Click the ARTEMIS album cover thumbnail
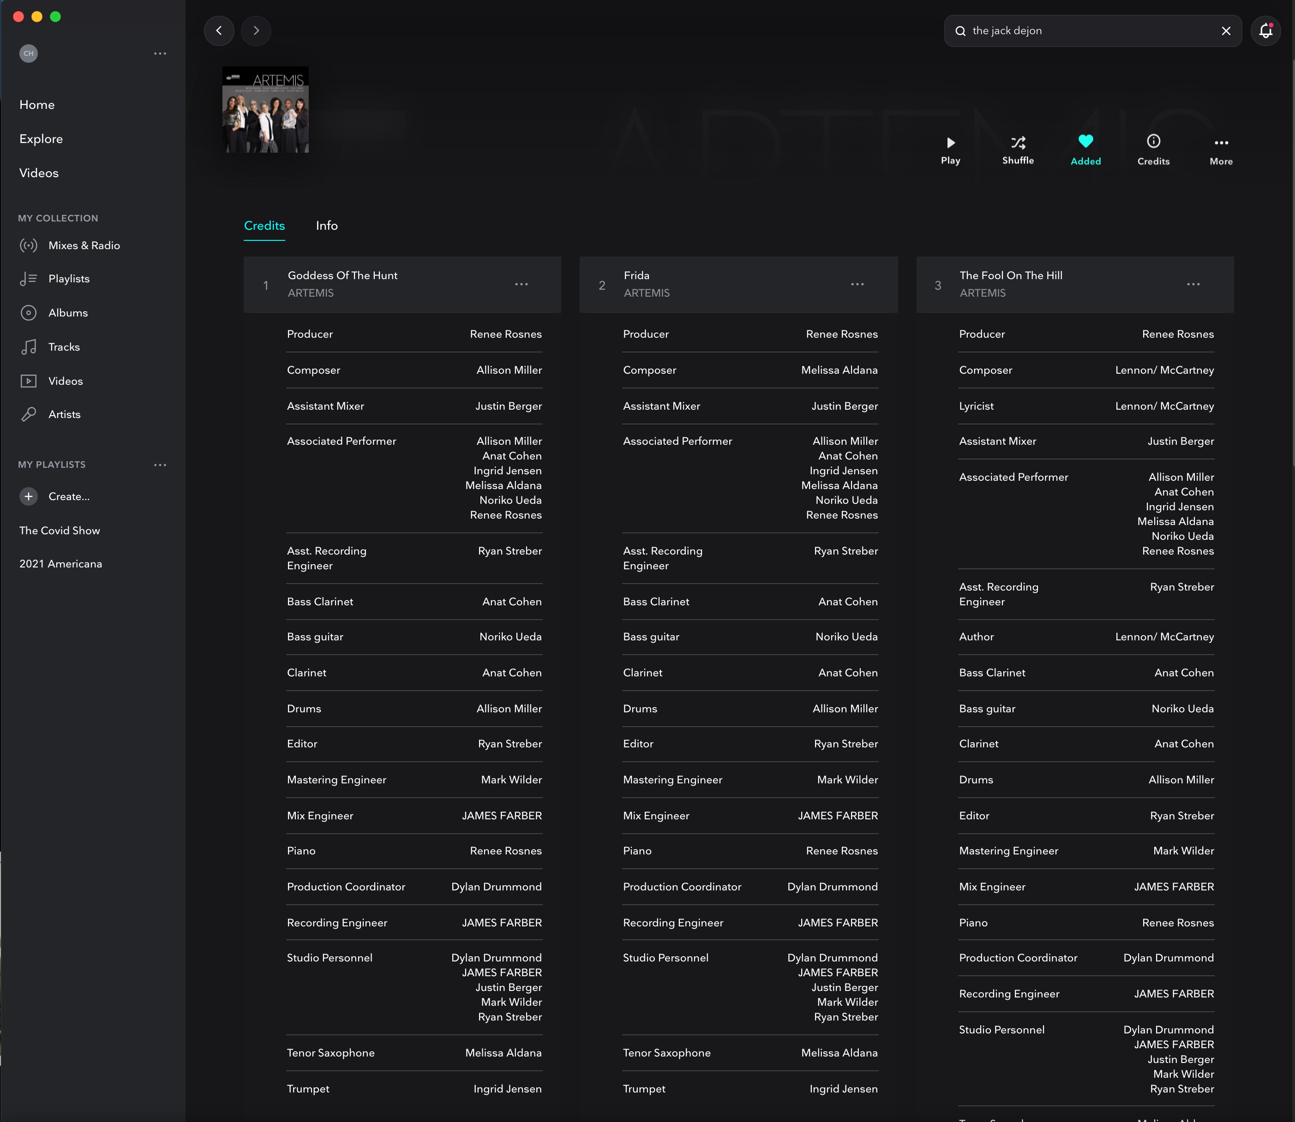Image resolution: width=1295 pixels, height=1122 pixels. [265, 110]
